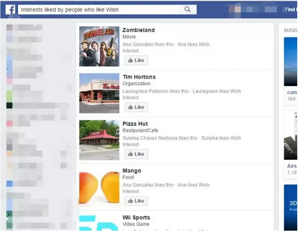This screenshot has width=298, height=231.
Task: Click 'Lauragrace likes Wish' text
Action: click(x=217, y=91)
